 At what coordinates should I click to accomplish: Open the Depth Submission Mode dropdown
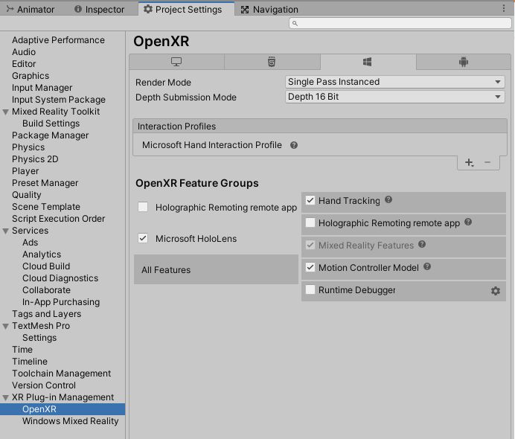394,97
